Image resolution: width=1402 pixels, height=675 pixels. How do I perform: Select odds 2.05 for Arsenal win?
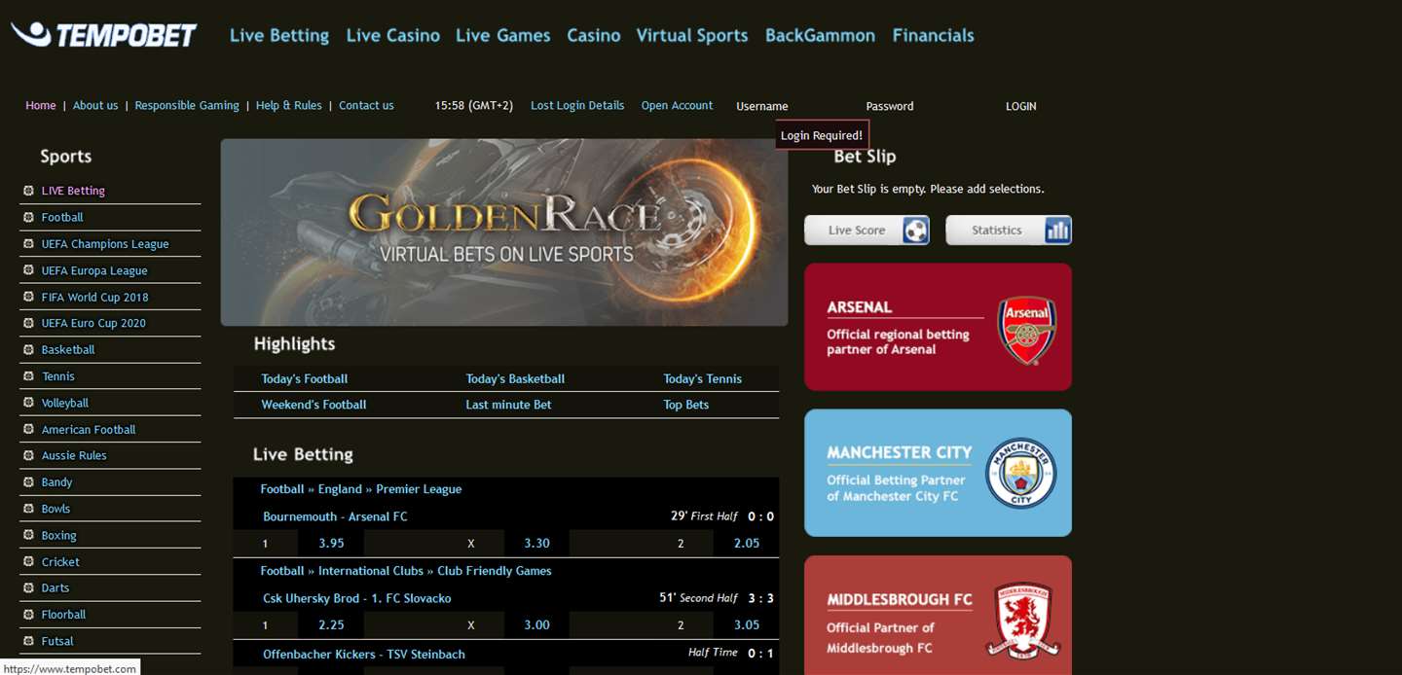tap(747, 543)
